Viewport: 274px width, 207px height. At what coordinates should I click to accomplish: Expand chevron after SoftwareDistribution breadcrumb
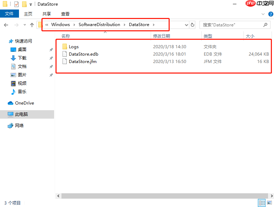coord(124,25)
